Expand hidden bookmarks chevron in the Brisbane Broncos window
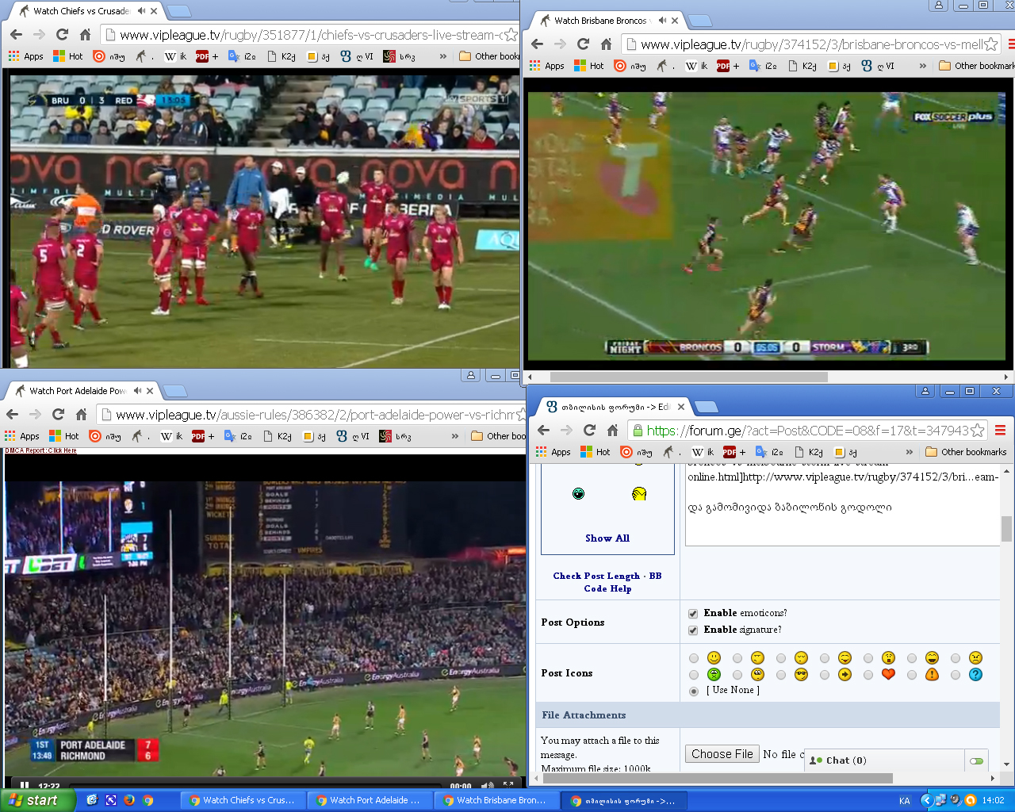Image resolution: width=1015 pixels, height=812 pixels. click(x=922, y=66)
